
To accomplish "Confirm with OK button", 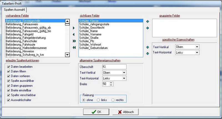I will click(96, 112).
